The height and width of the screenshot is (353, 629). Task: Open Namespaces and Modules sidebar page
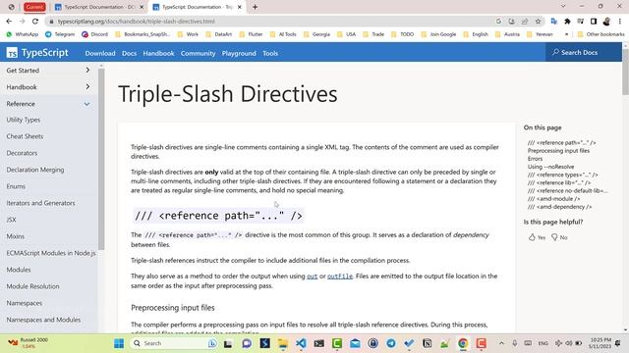(43, 320)
